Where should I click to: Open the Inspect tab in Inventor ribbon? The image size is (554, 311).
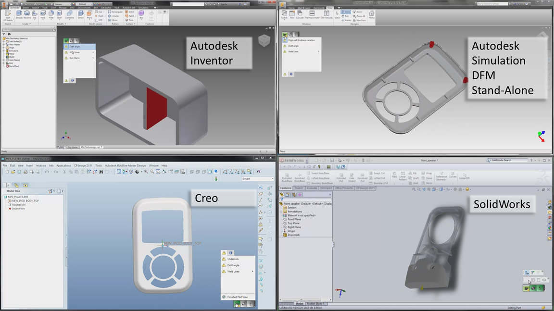tap(36, 7)
